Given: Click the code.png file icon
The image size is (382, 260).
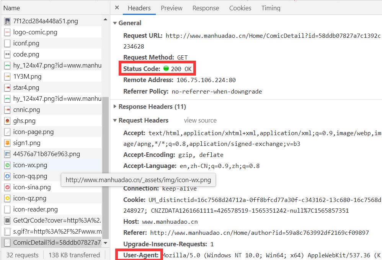Looking at the screenshot, I should [x=7, y=55].
